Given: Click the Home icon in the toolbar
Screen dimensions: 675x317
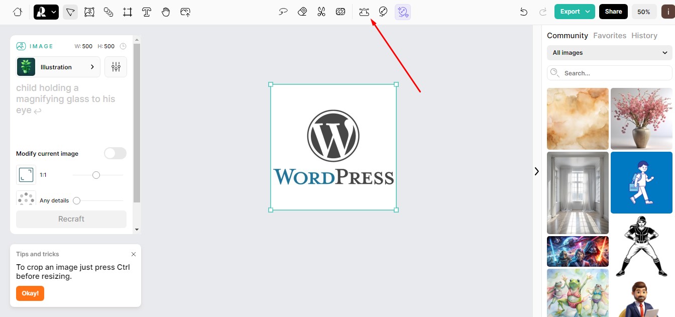Looking at the screenshot, I should tap(17, 11).
